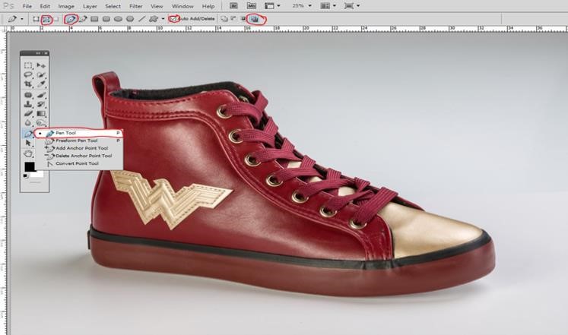Select Freeform Pen icon in options bar
Image resolution: width=568 pixels, height=335 pixels.
coord(83,19)
